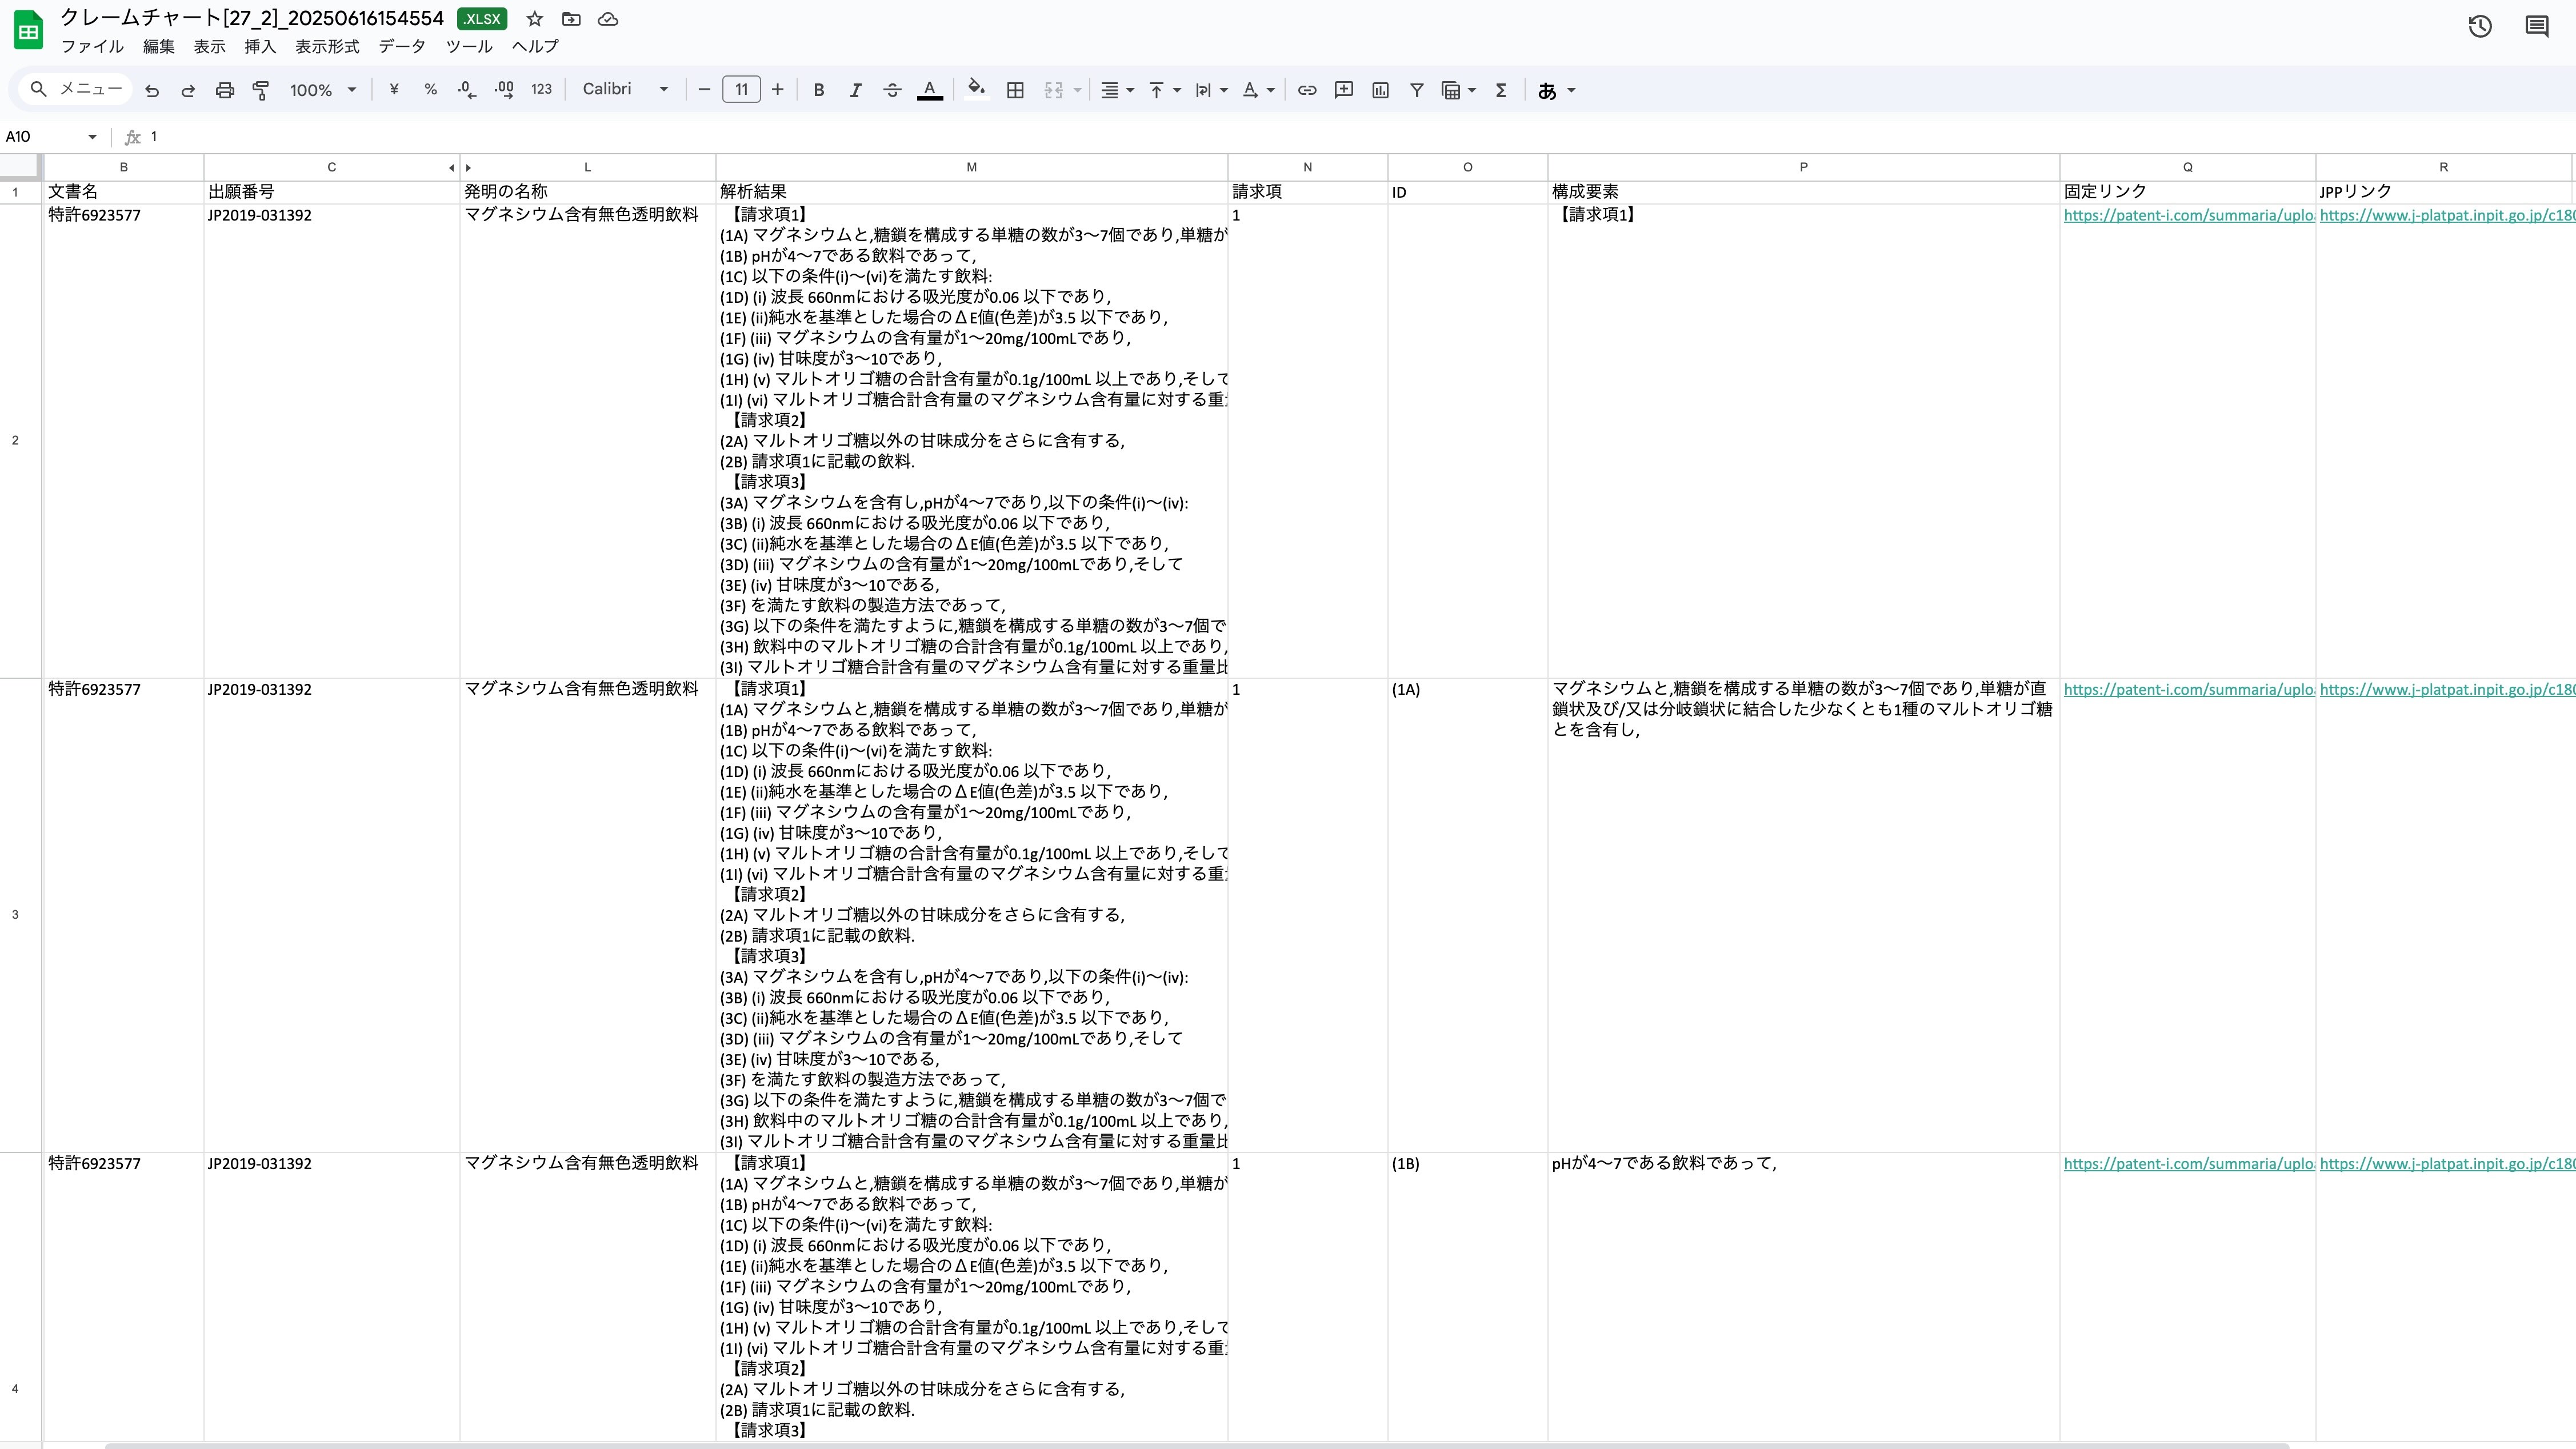The height and width of the screenshot is (1449, 2576).
Task: Decrease the font size
Action: click(x=704, y=90)
